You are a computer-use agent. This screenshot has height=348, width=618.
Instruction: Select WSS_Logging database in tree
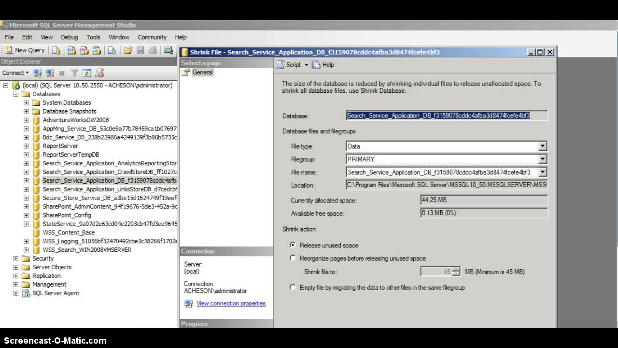[x=110, y=241]
